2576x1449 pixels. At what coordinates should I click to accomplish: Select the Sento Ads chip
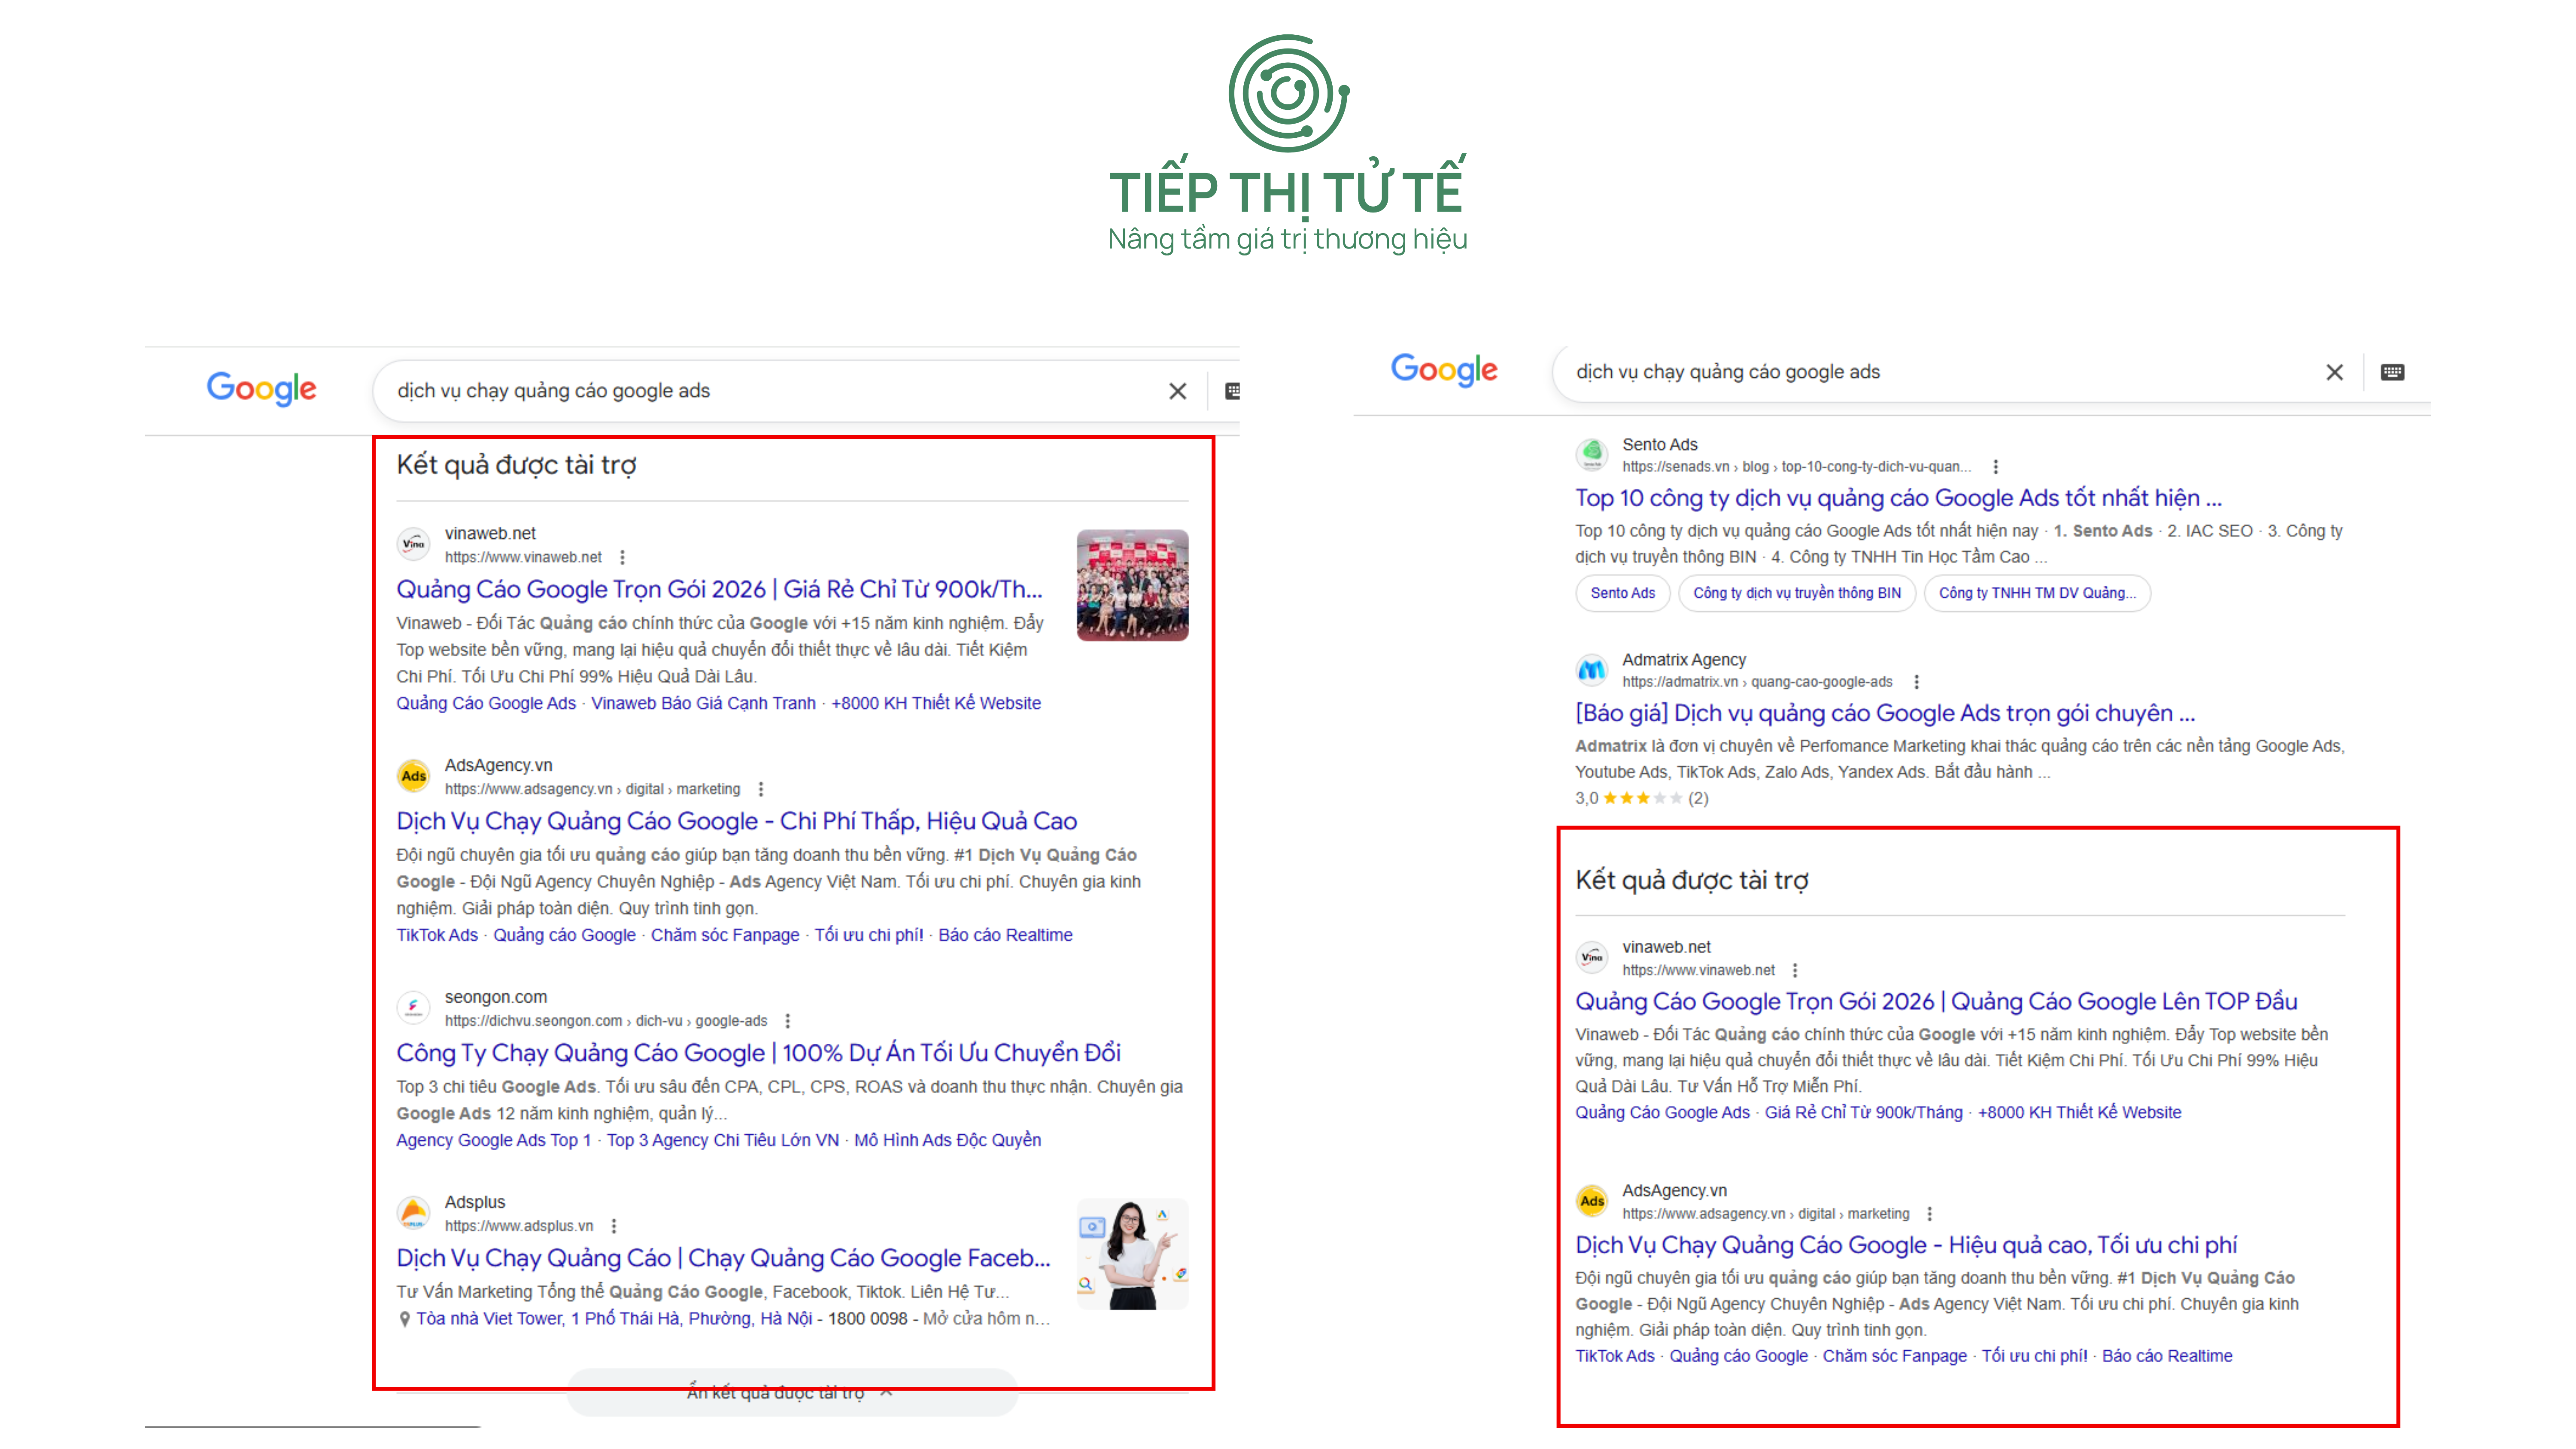pyautogui.click(x=1622, y=593)
